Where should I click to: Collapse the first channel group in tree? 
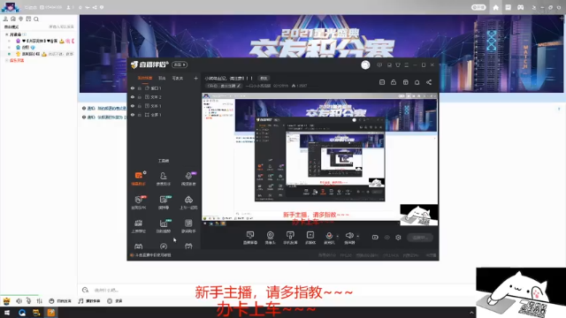tap(6, 34)
